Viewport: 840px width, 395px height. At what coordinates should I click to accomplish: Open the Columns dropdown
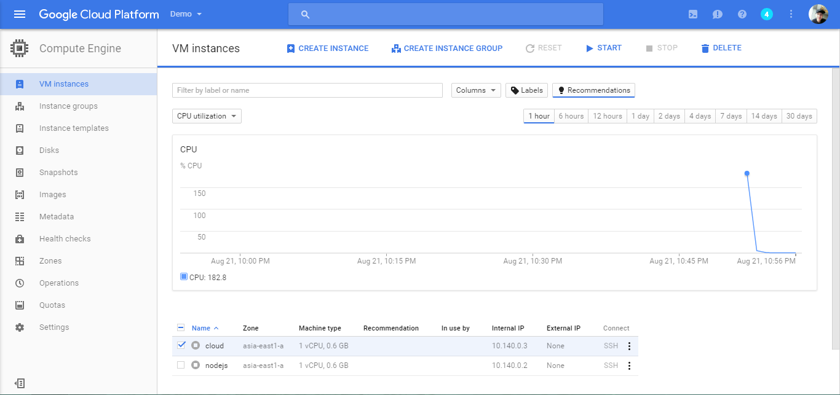[x=476, y=90]
